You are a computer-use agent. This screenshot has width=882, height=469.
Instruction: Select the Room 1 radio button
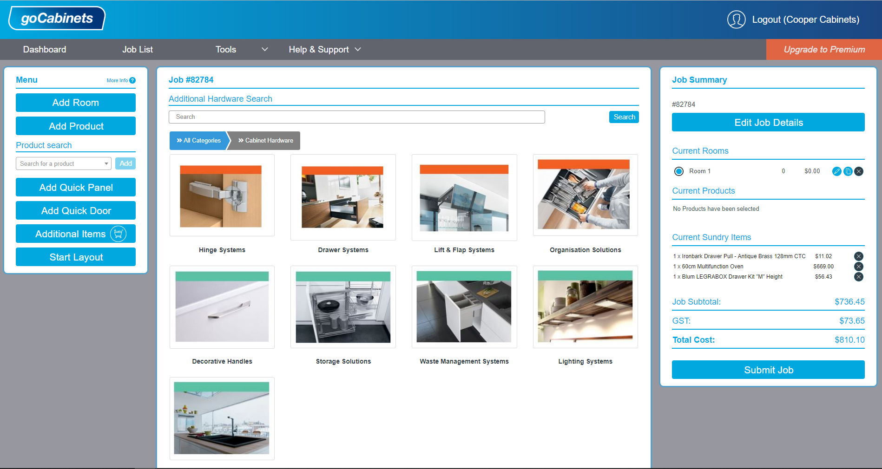click(x=678, y=171)
